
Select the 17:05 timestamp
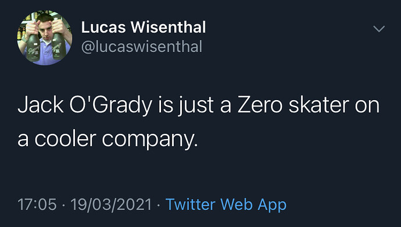37,204
